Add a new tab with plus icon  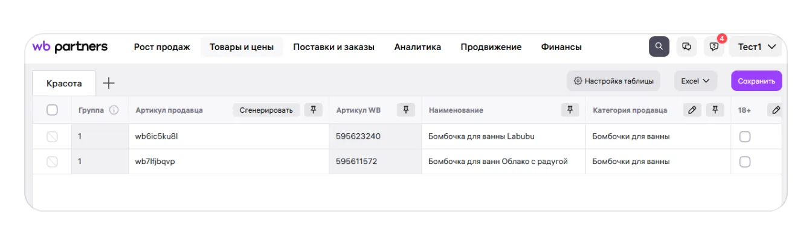tap(109, 83)
